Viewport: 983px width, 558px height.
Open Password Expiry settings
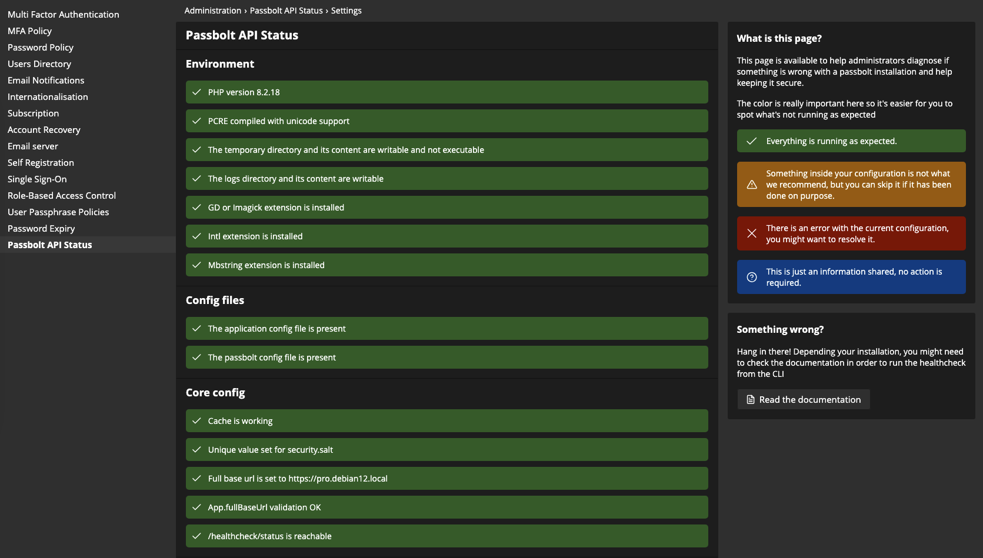click(x=41, y=228)
